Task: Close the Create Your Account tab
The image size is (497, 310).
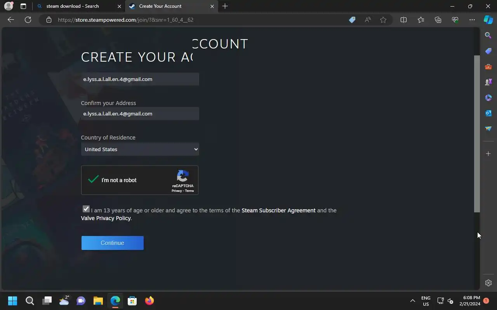Action: click(x=212, y=6)
